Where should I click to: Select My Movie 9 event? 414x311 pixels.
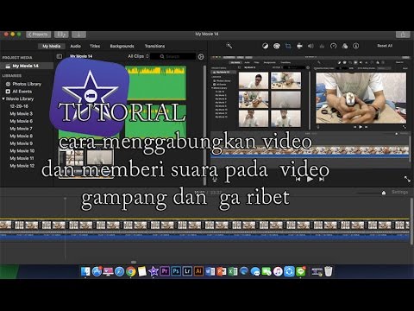(x=22, y=143)
